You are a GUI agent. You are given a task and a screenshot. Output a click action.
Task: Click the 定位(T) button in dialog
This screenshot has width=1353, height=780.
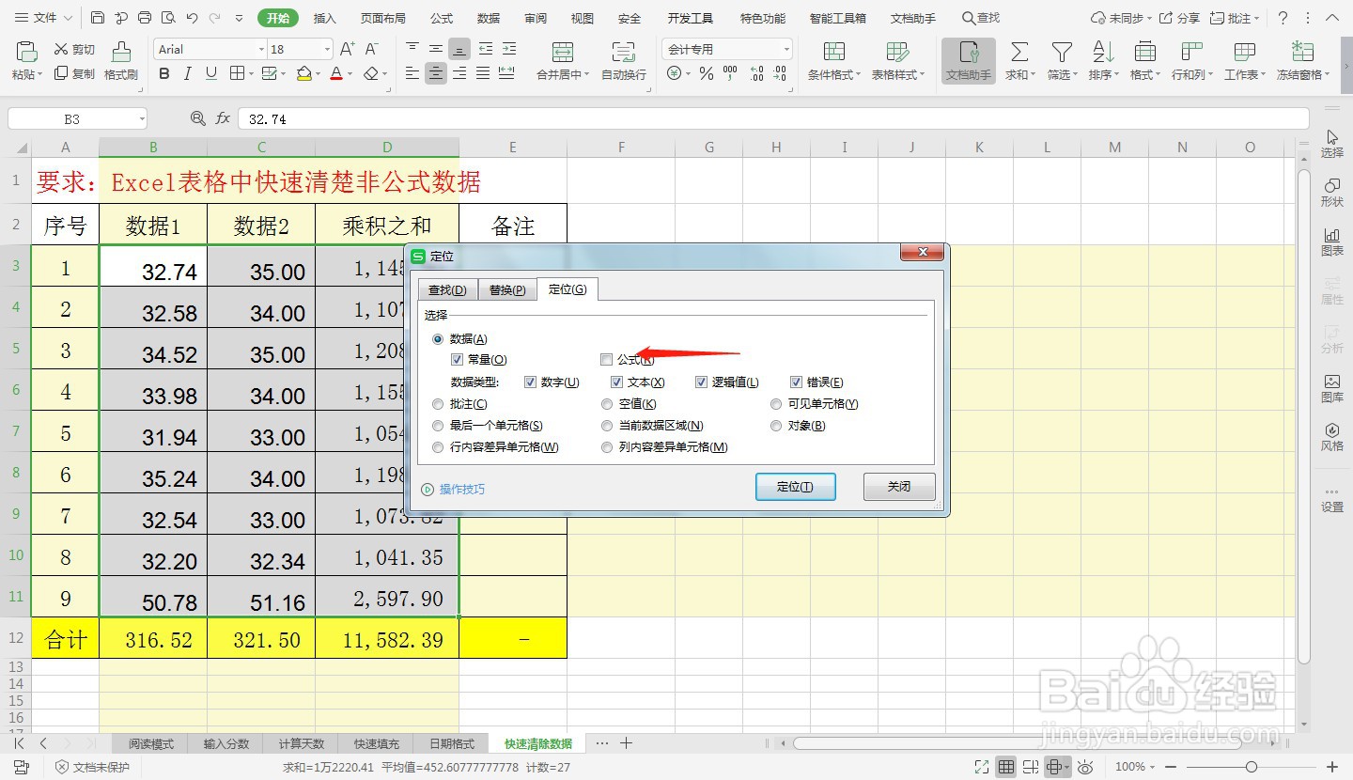(x=794, y=486)
